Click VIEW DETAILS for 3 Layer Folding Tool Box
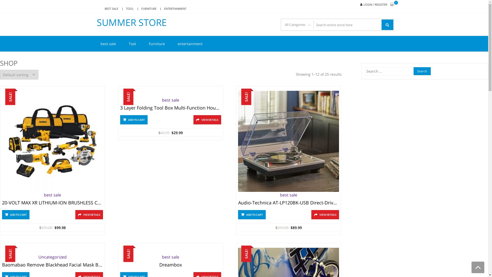Viewport: 492px width, 277px height. (x=207, y=119)
